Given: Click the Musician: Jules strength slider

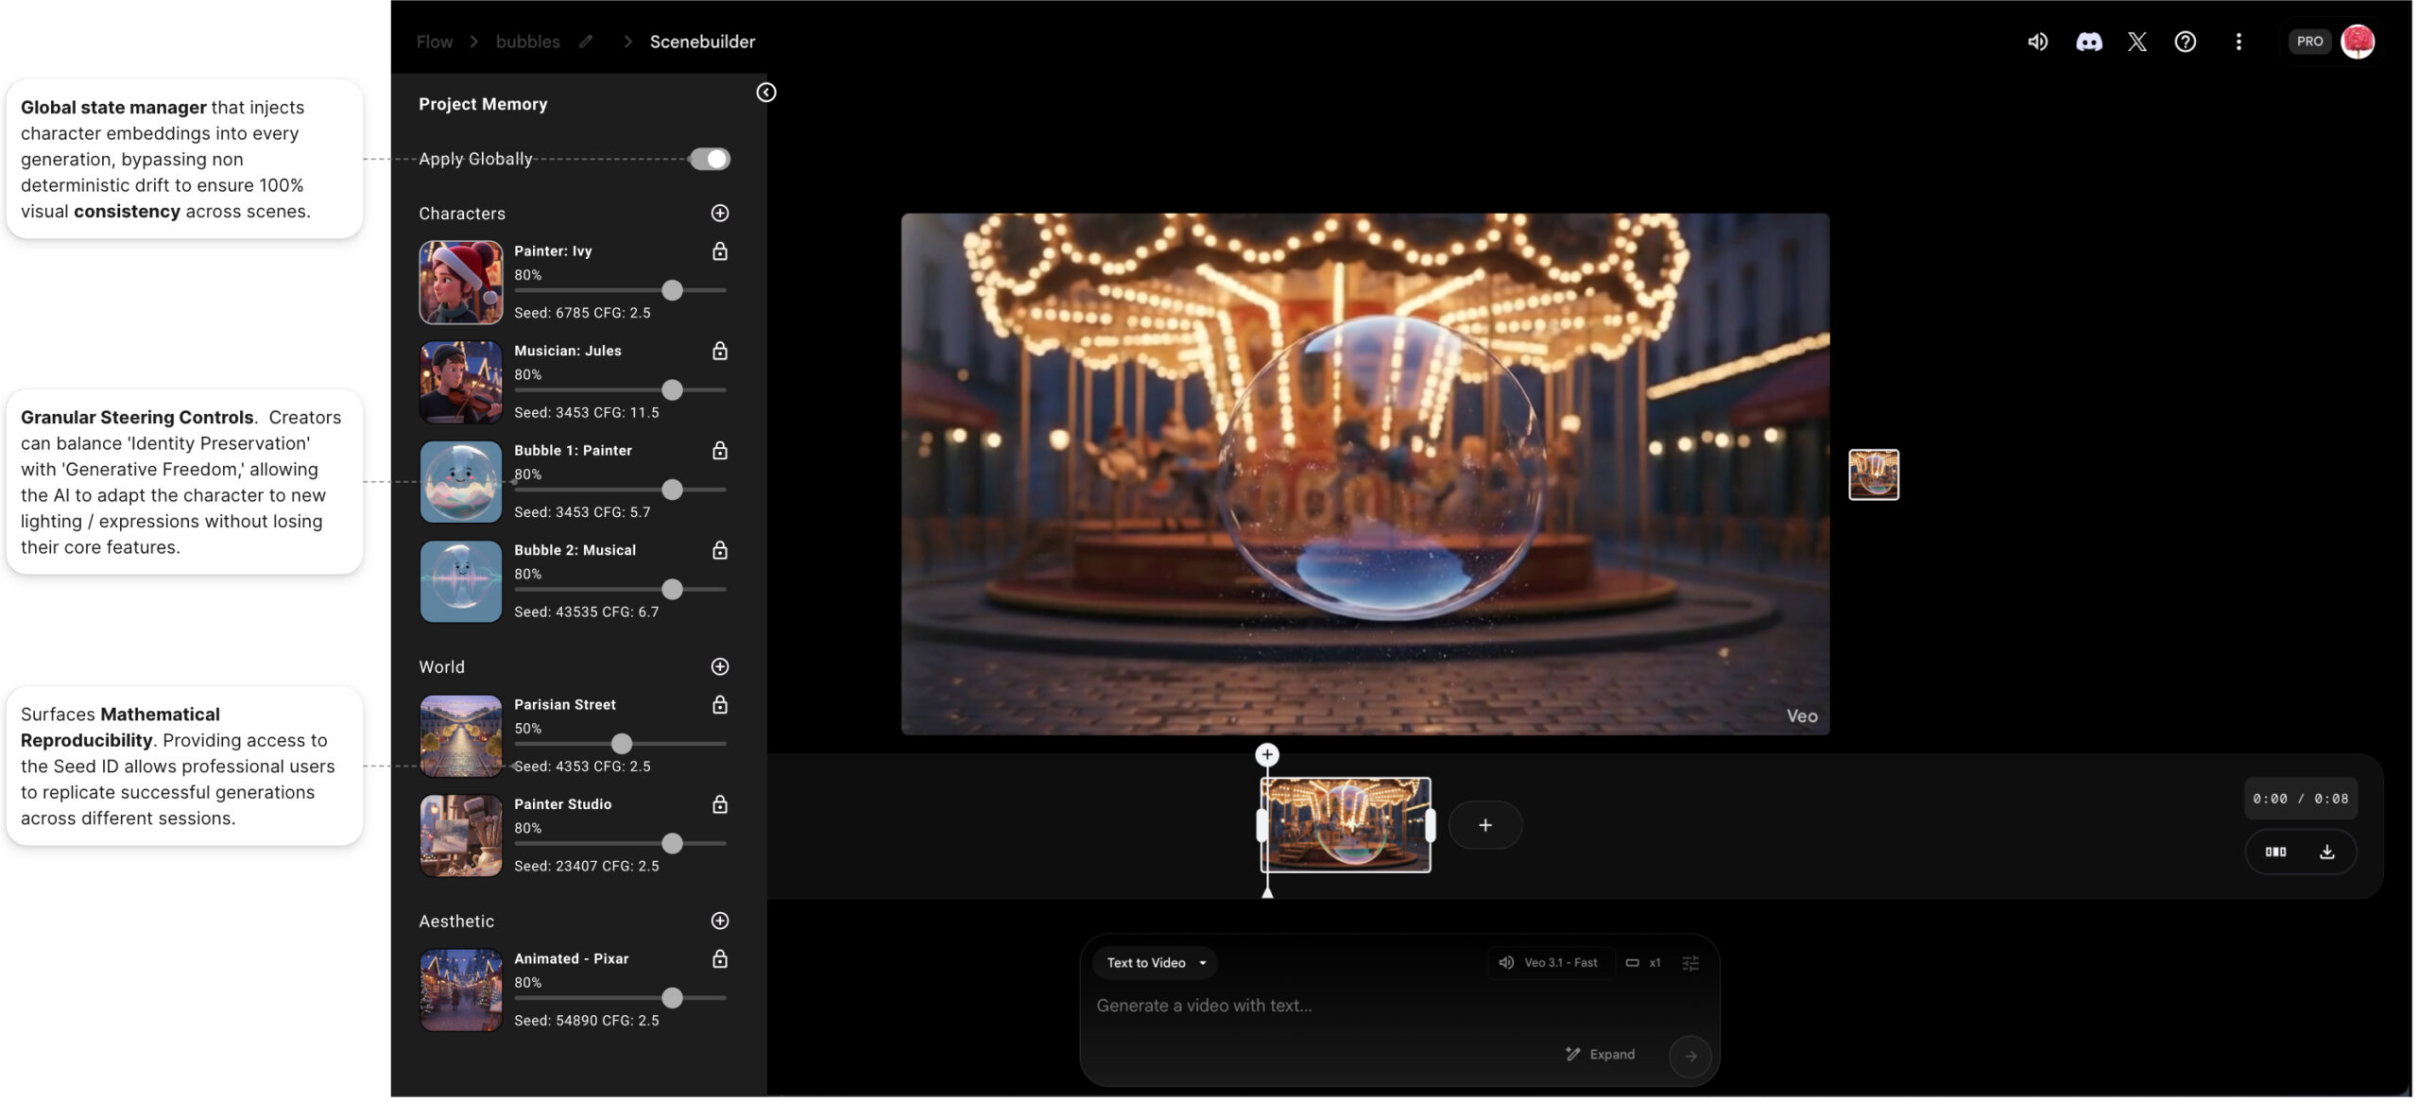Looking at the screenshot, I should [672, 390].
